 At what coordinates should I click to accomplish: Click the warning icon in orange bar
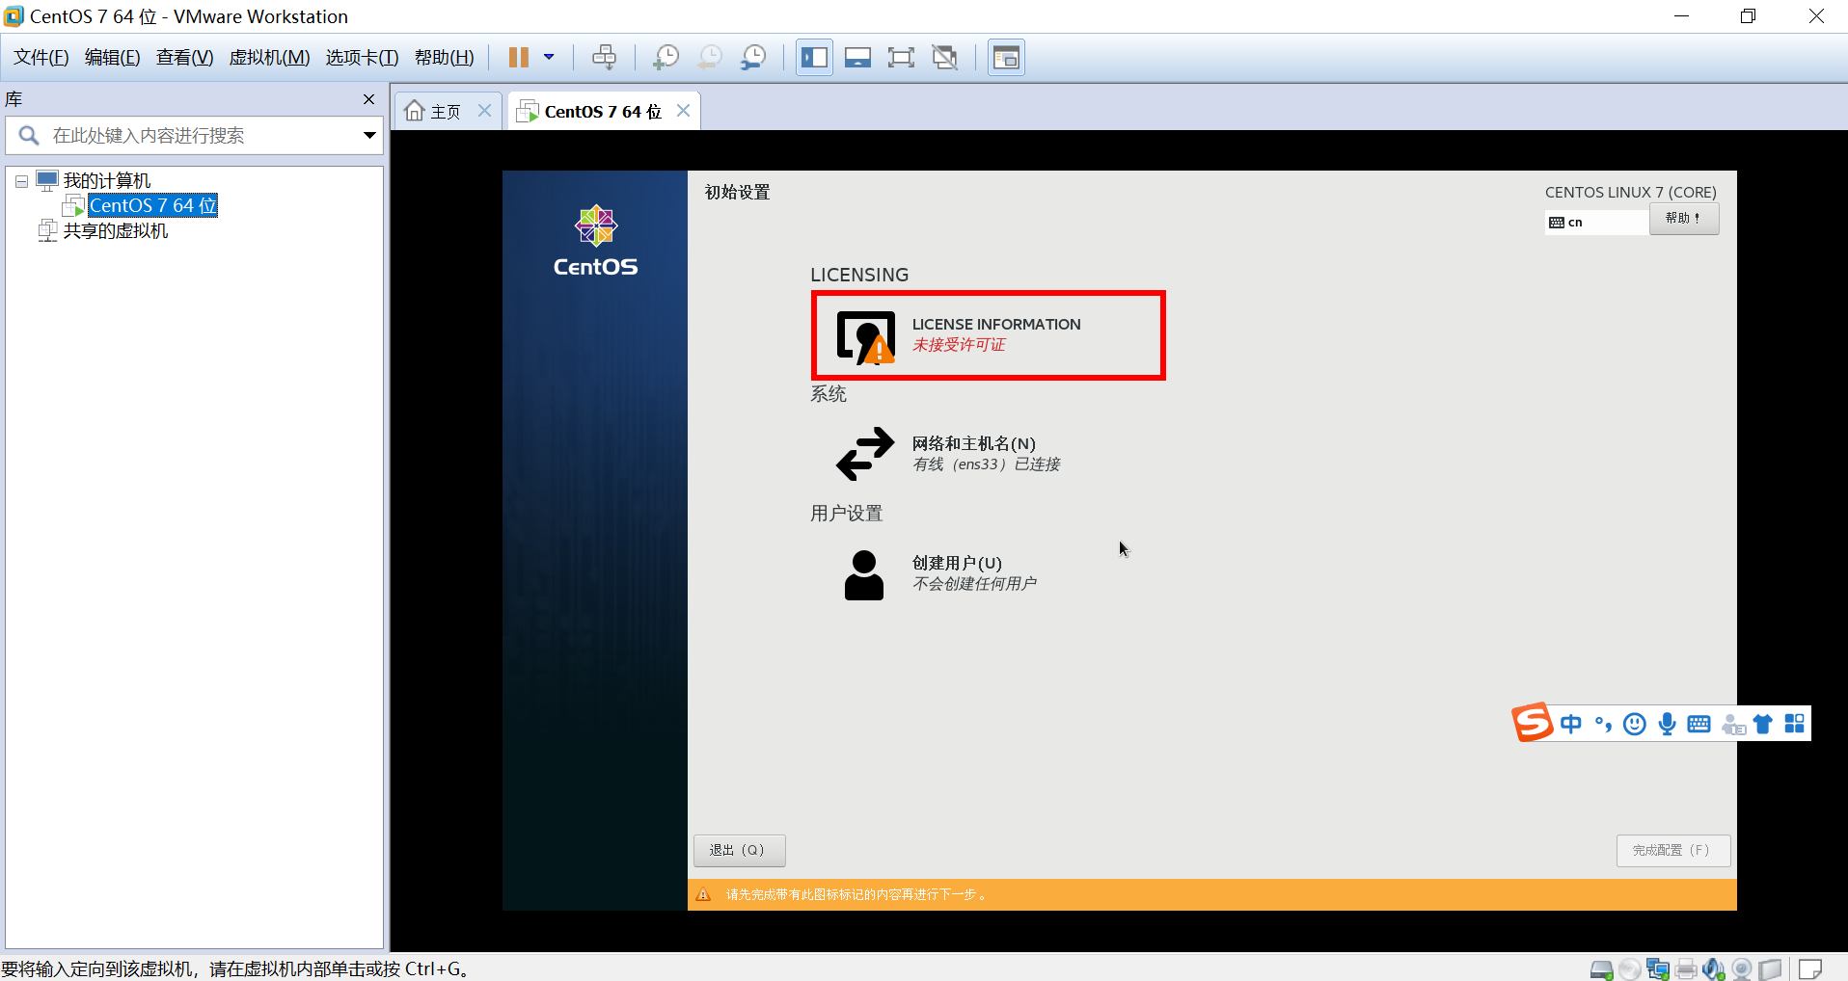tap(703, 894)
